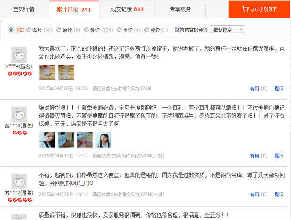
Task: Open second photo in x***4's review
Action: 66,72
